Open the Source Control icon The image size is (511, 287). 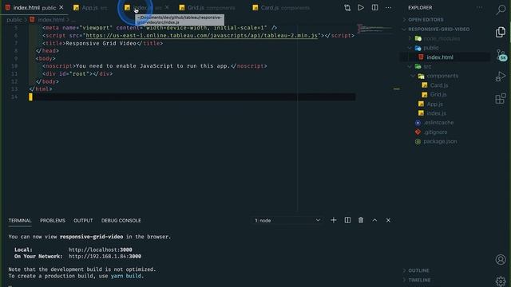501,54
